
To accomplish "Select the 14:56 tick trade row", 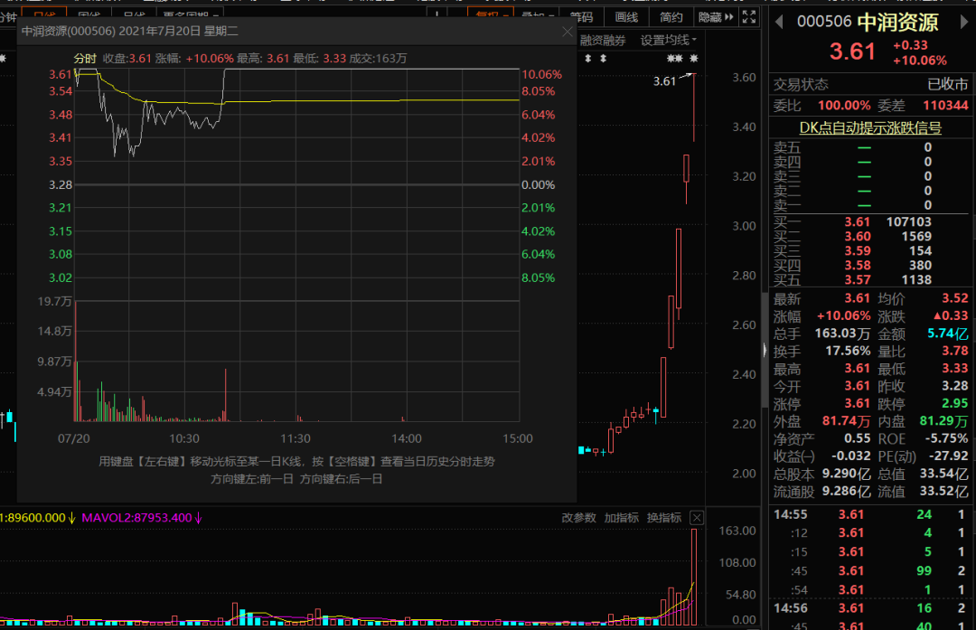I will (x=871, y=608).
